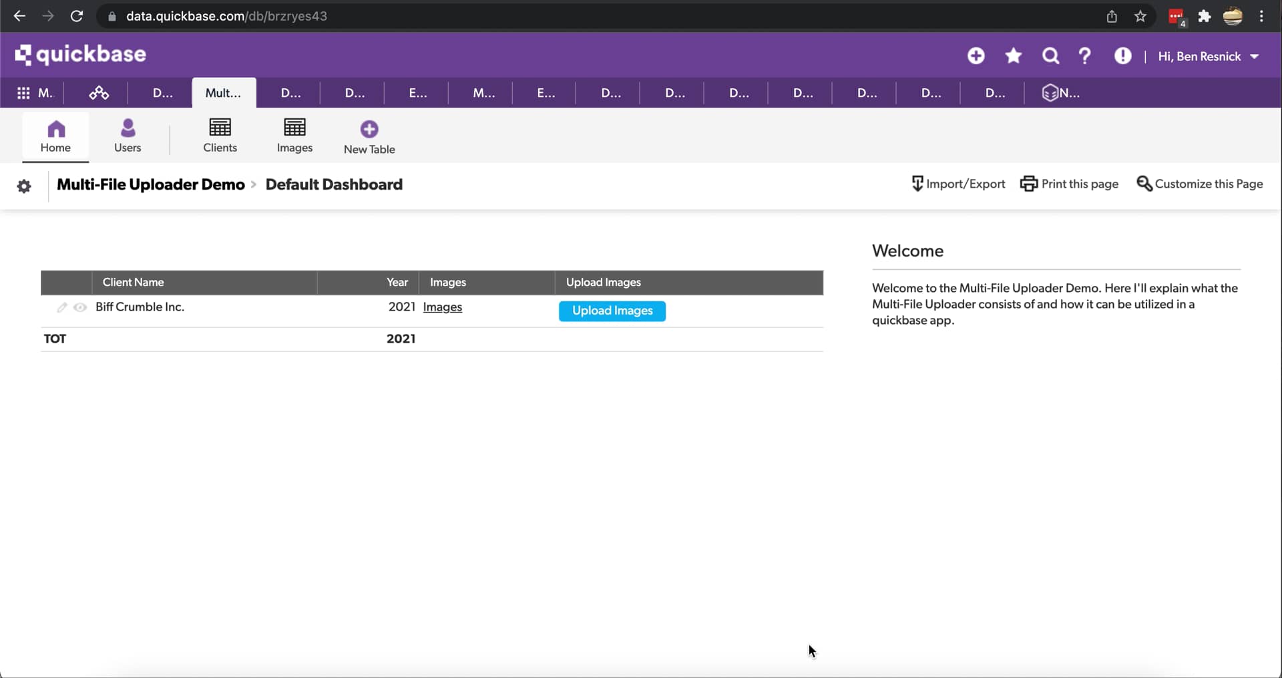Edit the Biff Crumble Inc. record

pyautogui.click(x=63, y=308)
